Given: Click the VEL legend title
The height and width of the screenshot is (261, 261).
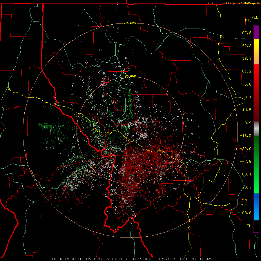Looking at the screenshot, I should tap(255, 17).
